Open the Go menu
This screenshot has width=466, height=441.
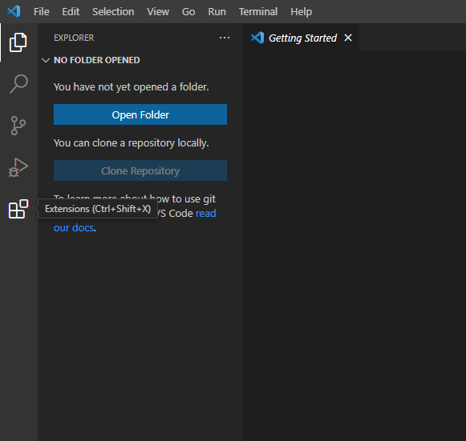[x=188, y=11]
